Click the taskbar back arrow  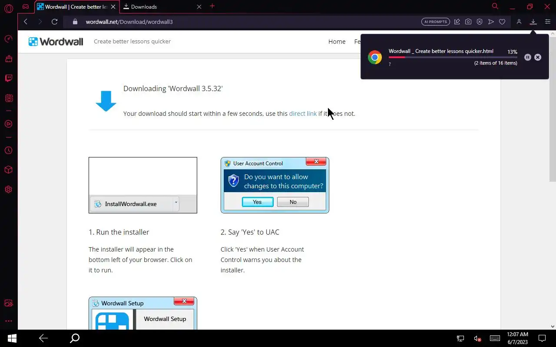tap(43, 338)
